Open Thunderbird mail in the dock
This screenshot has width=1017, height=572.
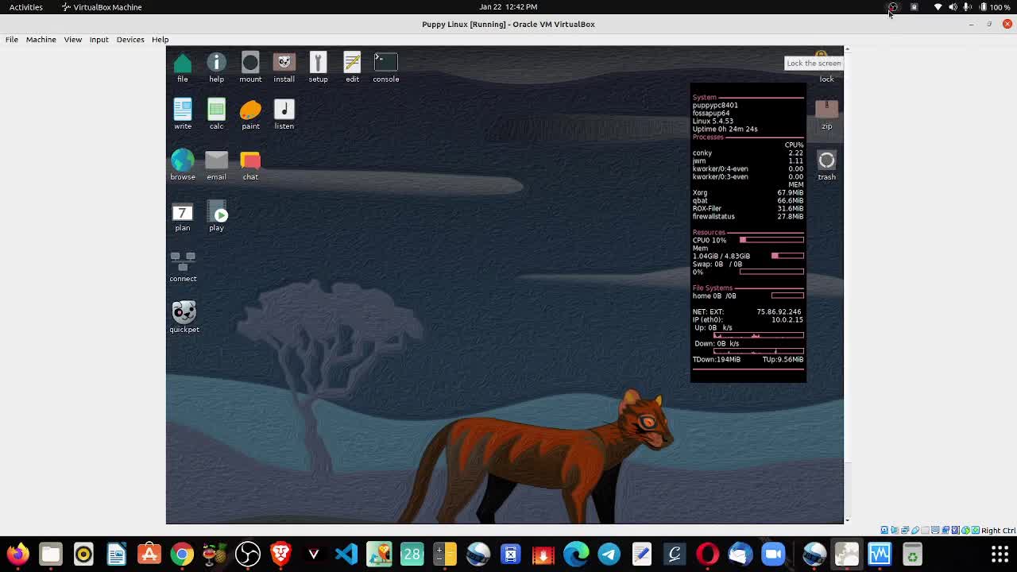[x=741, y=554]
